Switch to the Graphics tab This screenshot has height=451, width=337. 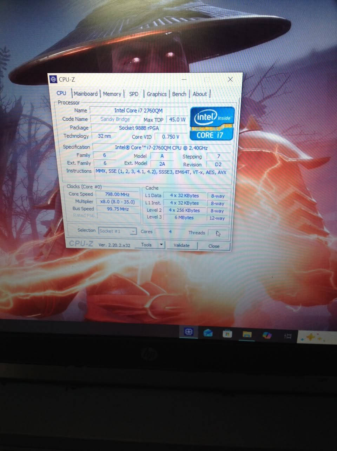[x=157, y=94]
